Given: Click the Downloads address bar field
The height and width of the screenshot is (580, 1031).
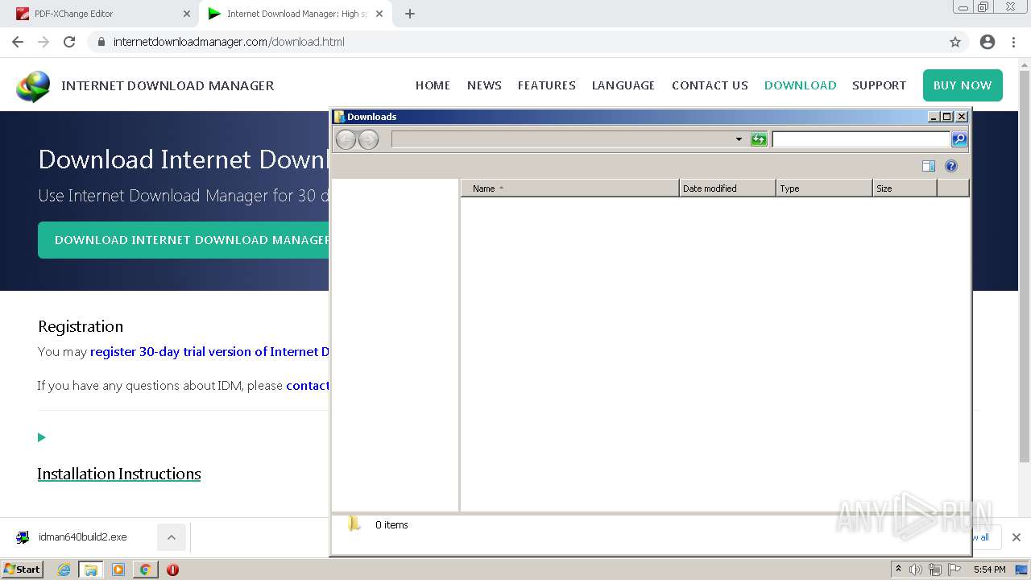Looking at the screenshot, I should click(562, 139).
